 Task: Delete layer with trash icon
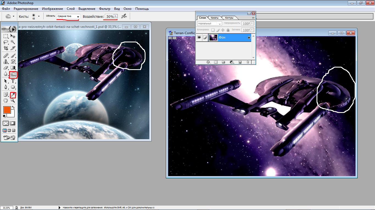click(x=247, y=62)
